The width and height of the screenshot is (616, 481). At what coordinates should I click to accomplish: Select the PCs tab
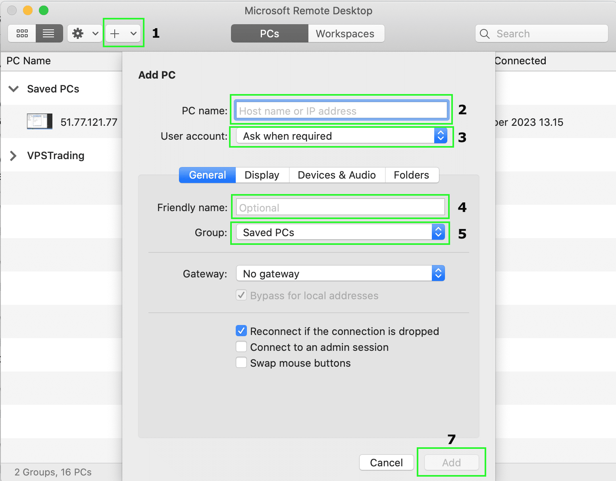pos(269,34)
